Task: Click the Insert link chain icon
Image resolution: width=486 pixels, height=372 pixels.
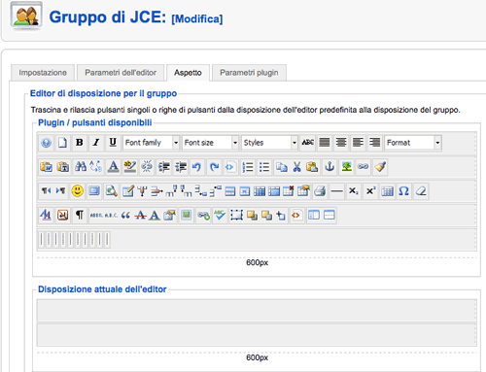Action: [364, 167]
